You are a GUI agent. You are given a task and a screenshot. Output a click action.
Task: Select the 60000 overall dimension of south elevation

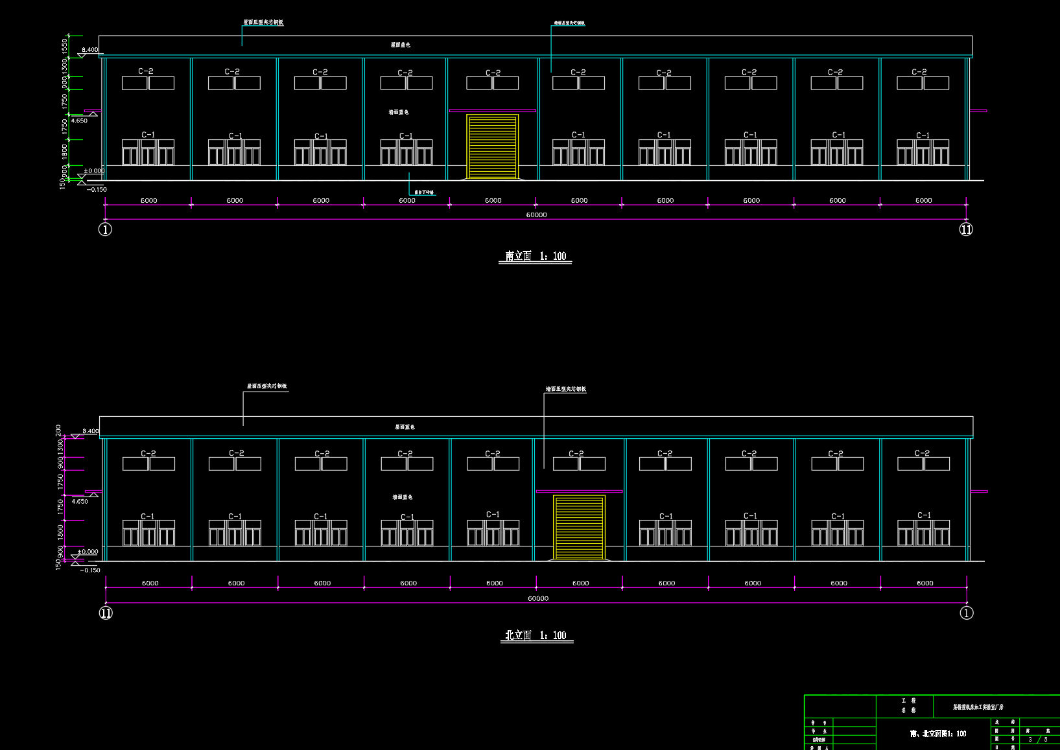[x=536, y=215]
